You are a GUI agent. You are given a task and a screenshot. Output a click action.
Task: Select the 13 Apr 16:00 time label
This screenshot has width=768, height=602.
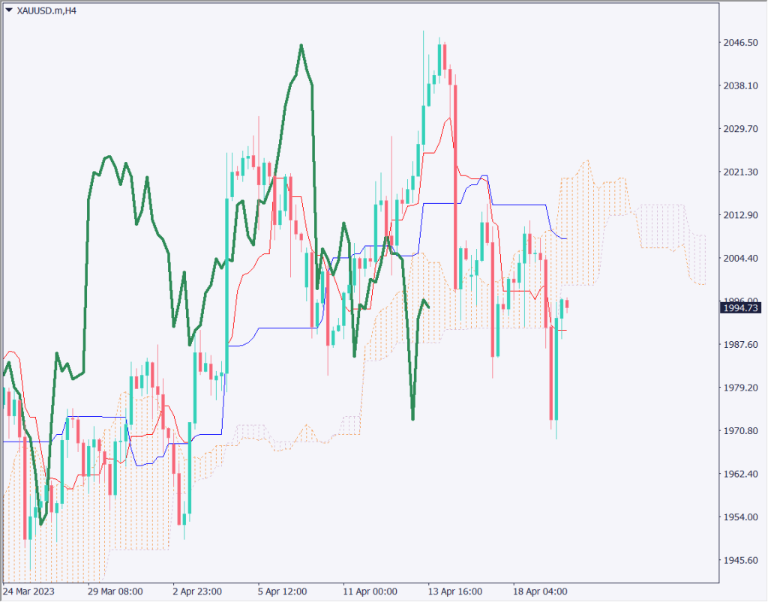(x=454, y=592)
